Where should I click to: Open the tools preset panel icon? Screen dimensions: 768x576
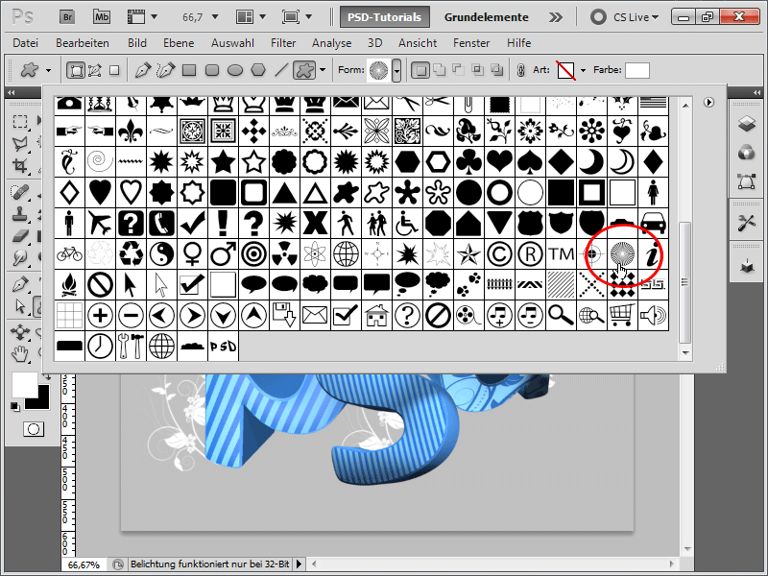pyautogui.click(x=747, y=224)
